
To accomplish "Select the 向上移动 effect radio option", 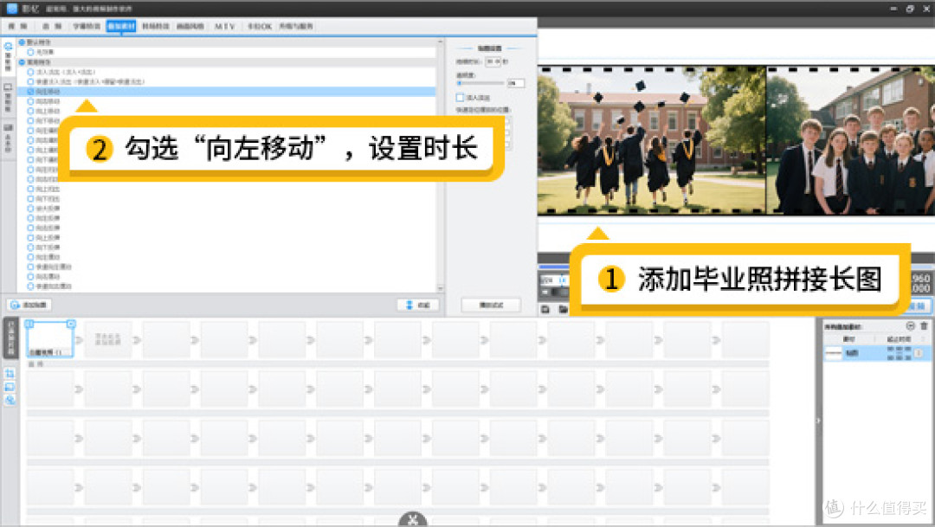I will click(30, 111).
